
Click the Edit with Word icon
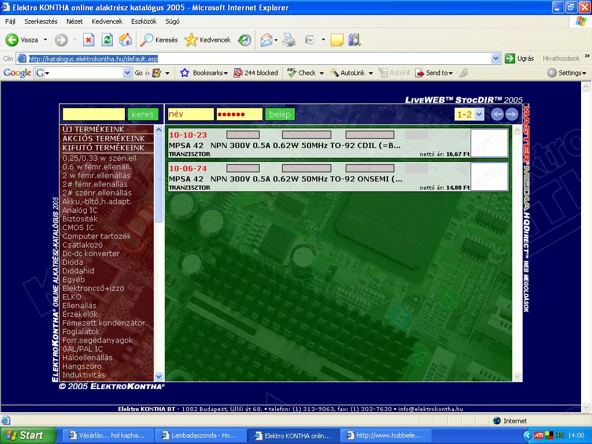pyautogui.click(x=310, y=40)
